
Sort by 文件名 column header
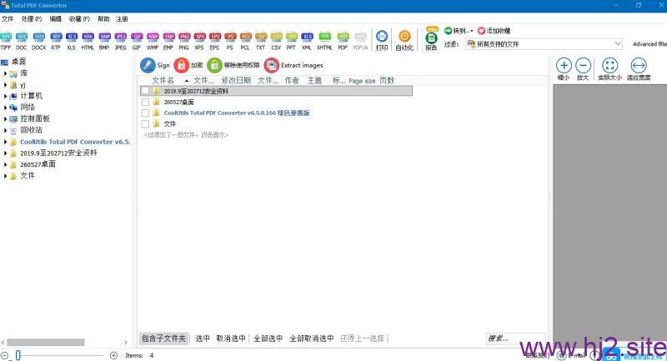[163, 80]
